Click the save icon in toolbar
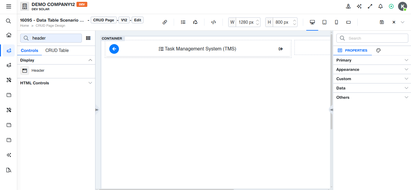The image size is (411, 190). 382,22
